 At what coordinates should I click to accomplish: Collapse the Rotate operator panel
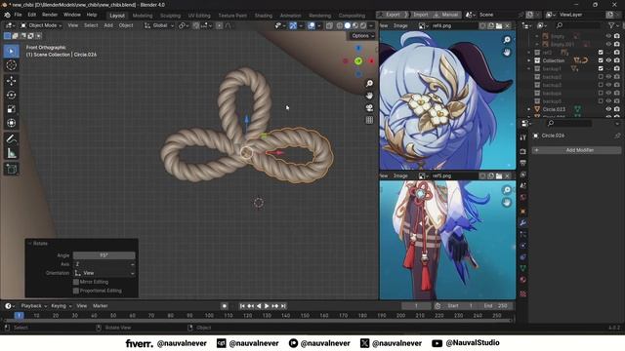pos(30,243)
